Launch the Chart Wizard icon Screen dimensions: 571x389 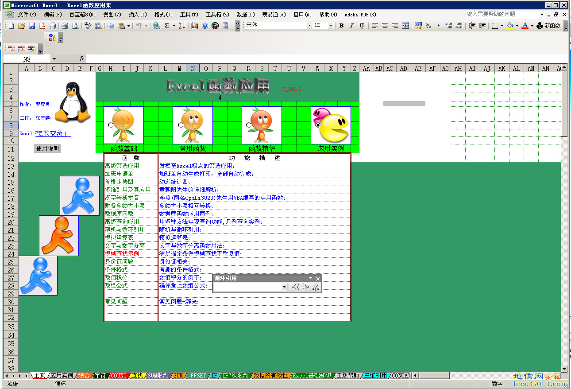pos(194,26)
